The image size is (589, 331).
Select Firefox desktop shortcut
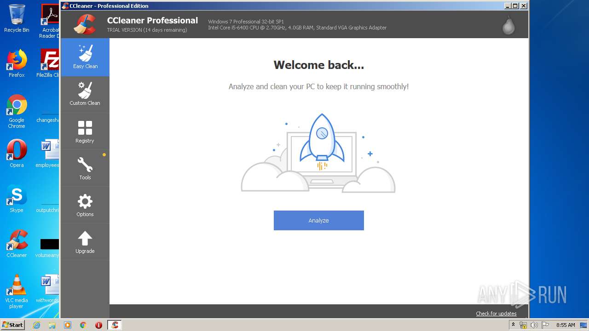coord(17,63)
